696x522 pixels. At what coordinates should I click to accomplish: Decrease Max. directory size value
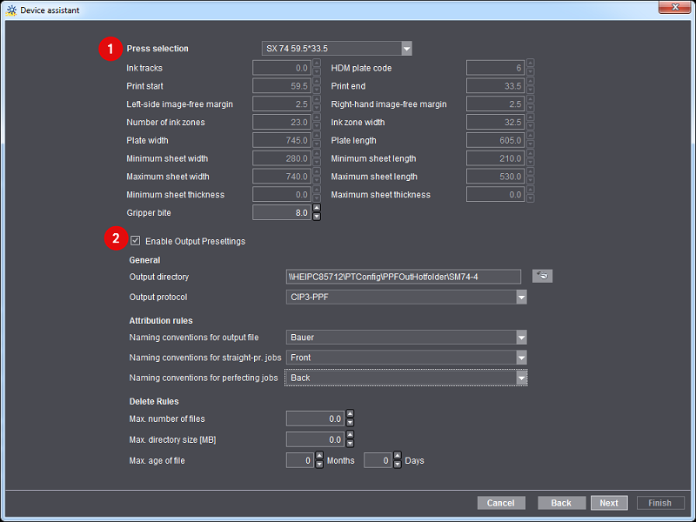(350, 445)
